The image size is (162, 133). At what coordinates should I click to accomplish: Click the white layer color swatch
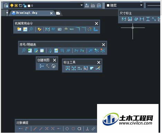[x=29, y=6]
